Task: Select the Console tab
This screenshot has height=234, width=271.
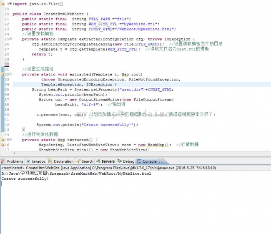Action: (149, 161)
